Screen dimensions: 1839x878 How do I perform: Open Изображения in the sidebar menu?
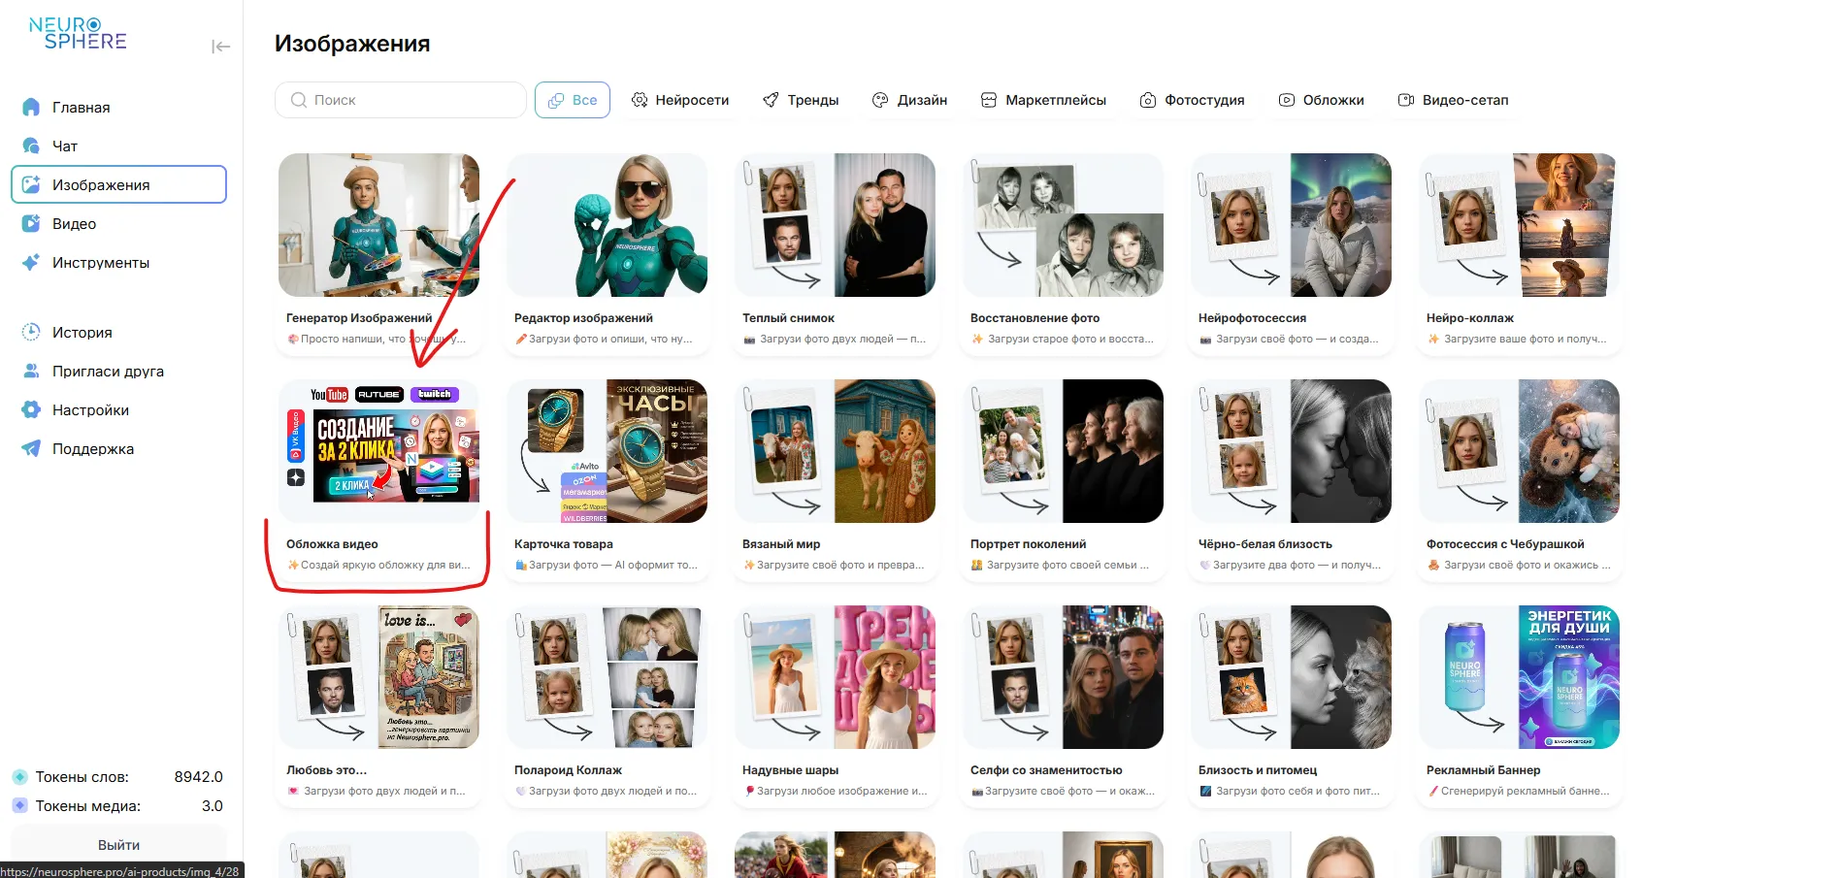coord(118,184)
